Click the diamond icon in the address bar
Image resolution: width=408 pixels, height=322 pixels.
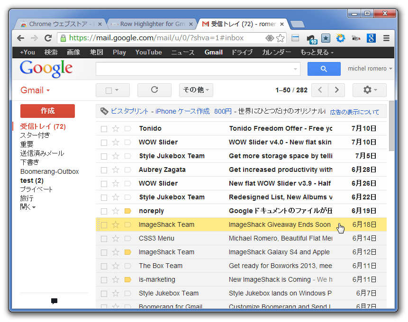point(270,38)
